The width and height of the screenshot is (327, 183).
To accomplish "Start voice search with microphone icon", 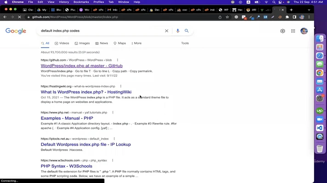I will [178, 31].
